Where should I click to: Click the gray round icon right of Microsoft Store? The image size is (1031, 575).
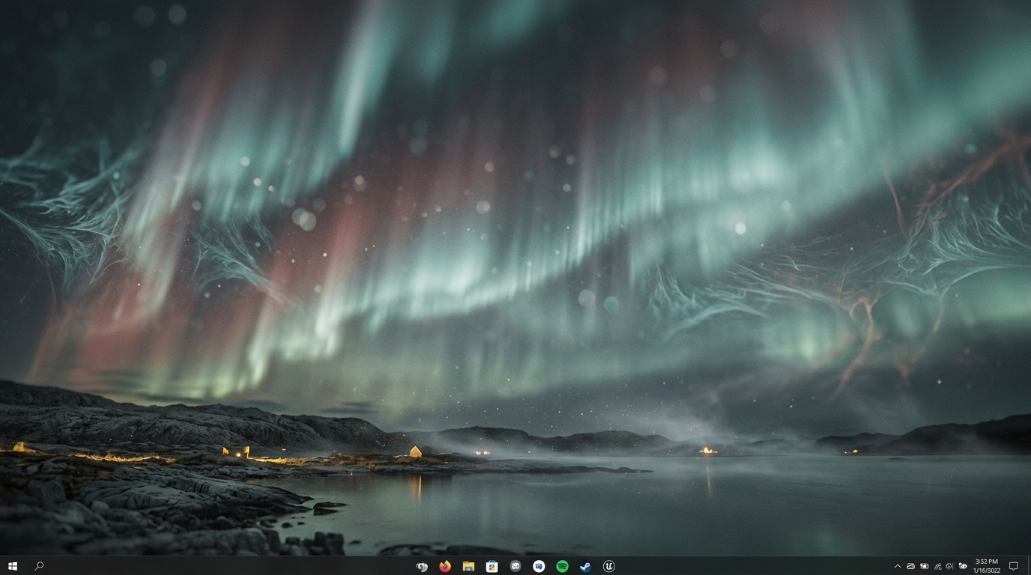pyautogui.click(x=515, y=567)
